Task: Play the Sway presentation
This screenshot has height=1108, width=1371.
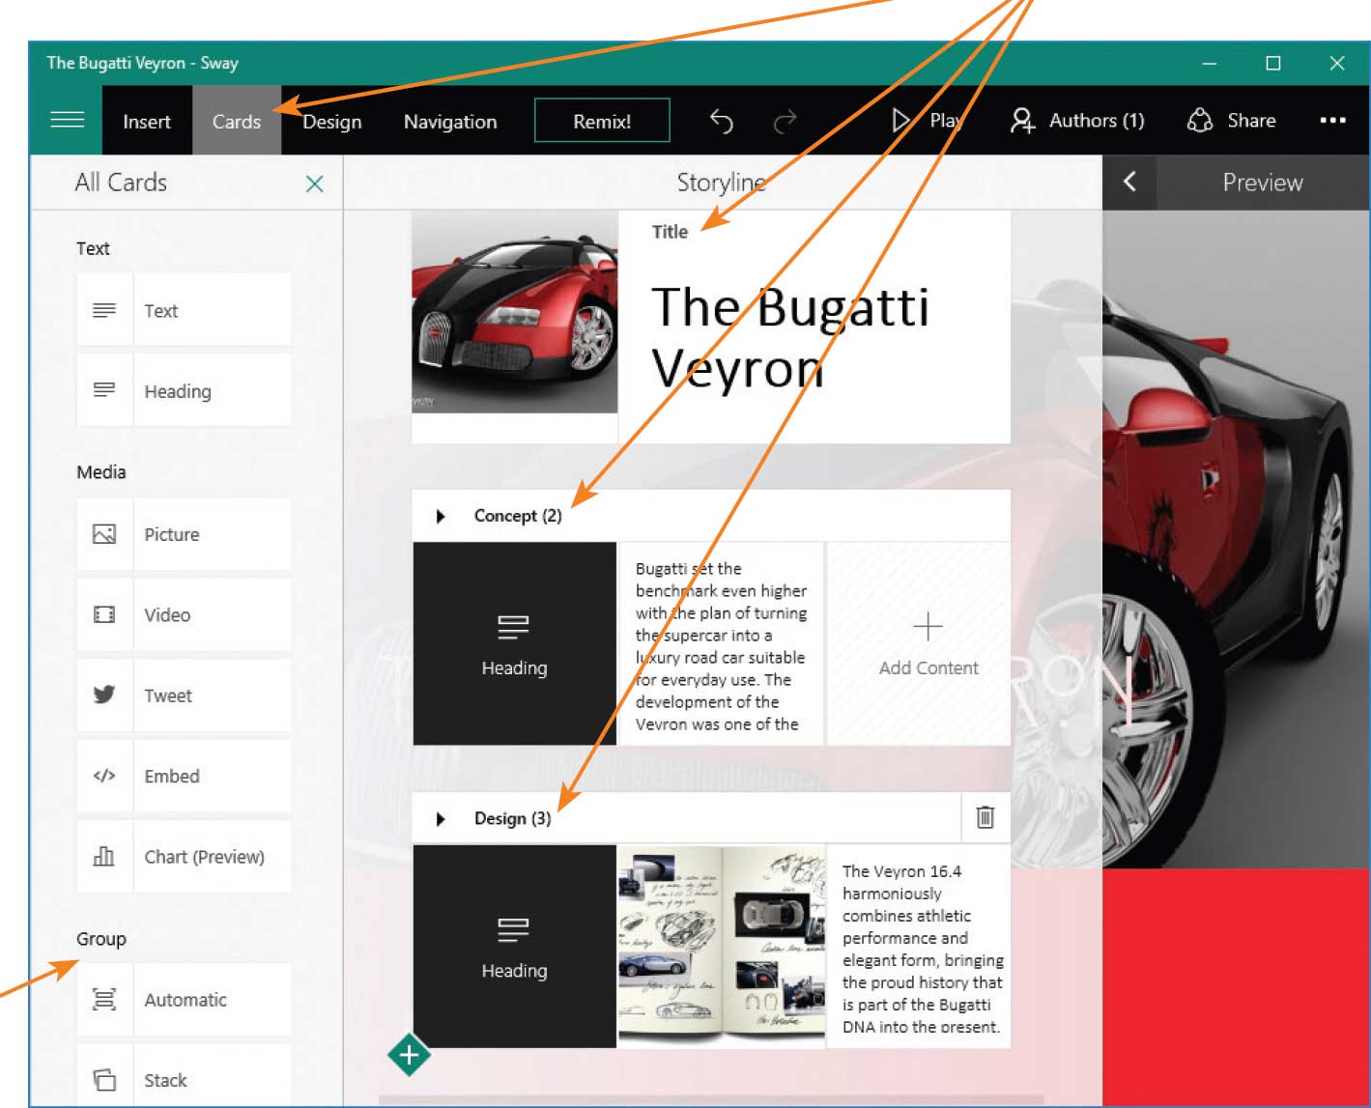Action: point(927,121)
